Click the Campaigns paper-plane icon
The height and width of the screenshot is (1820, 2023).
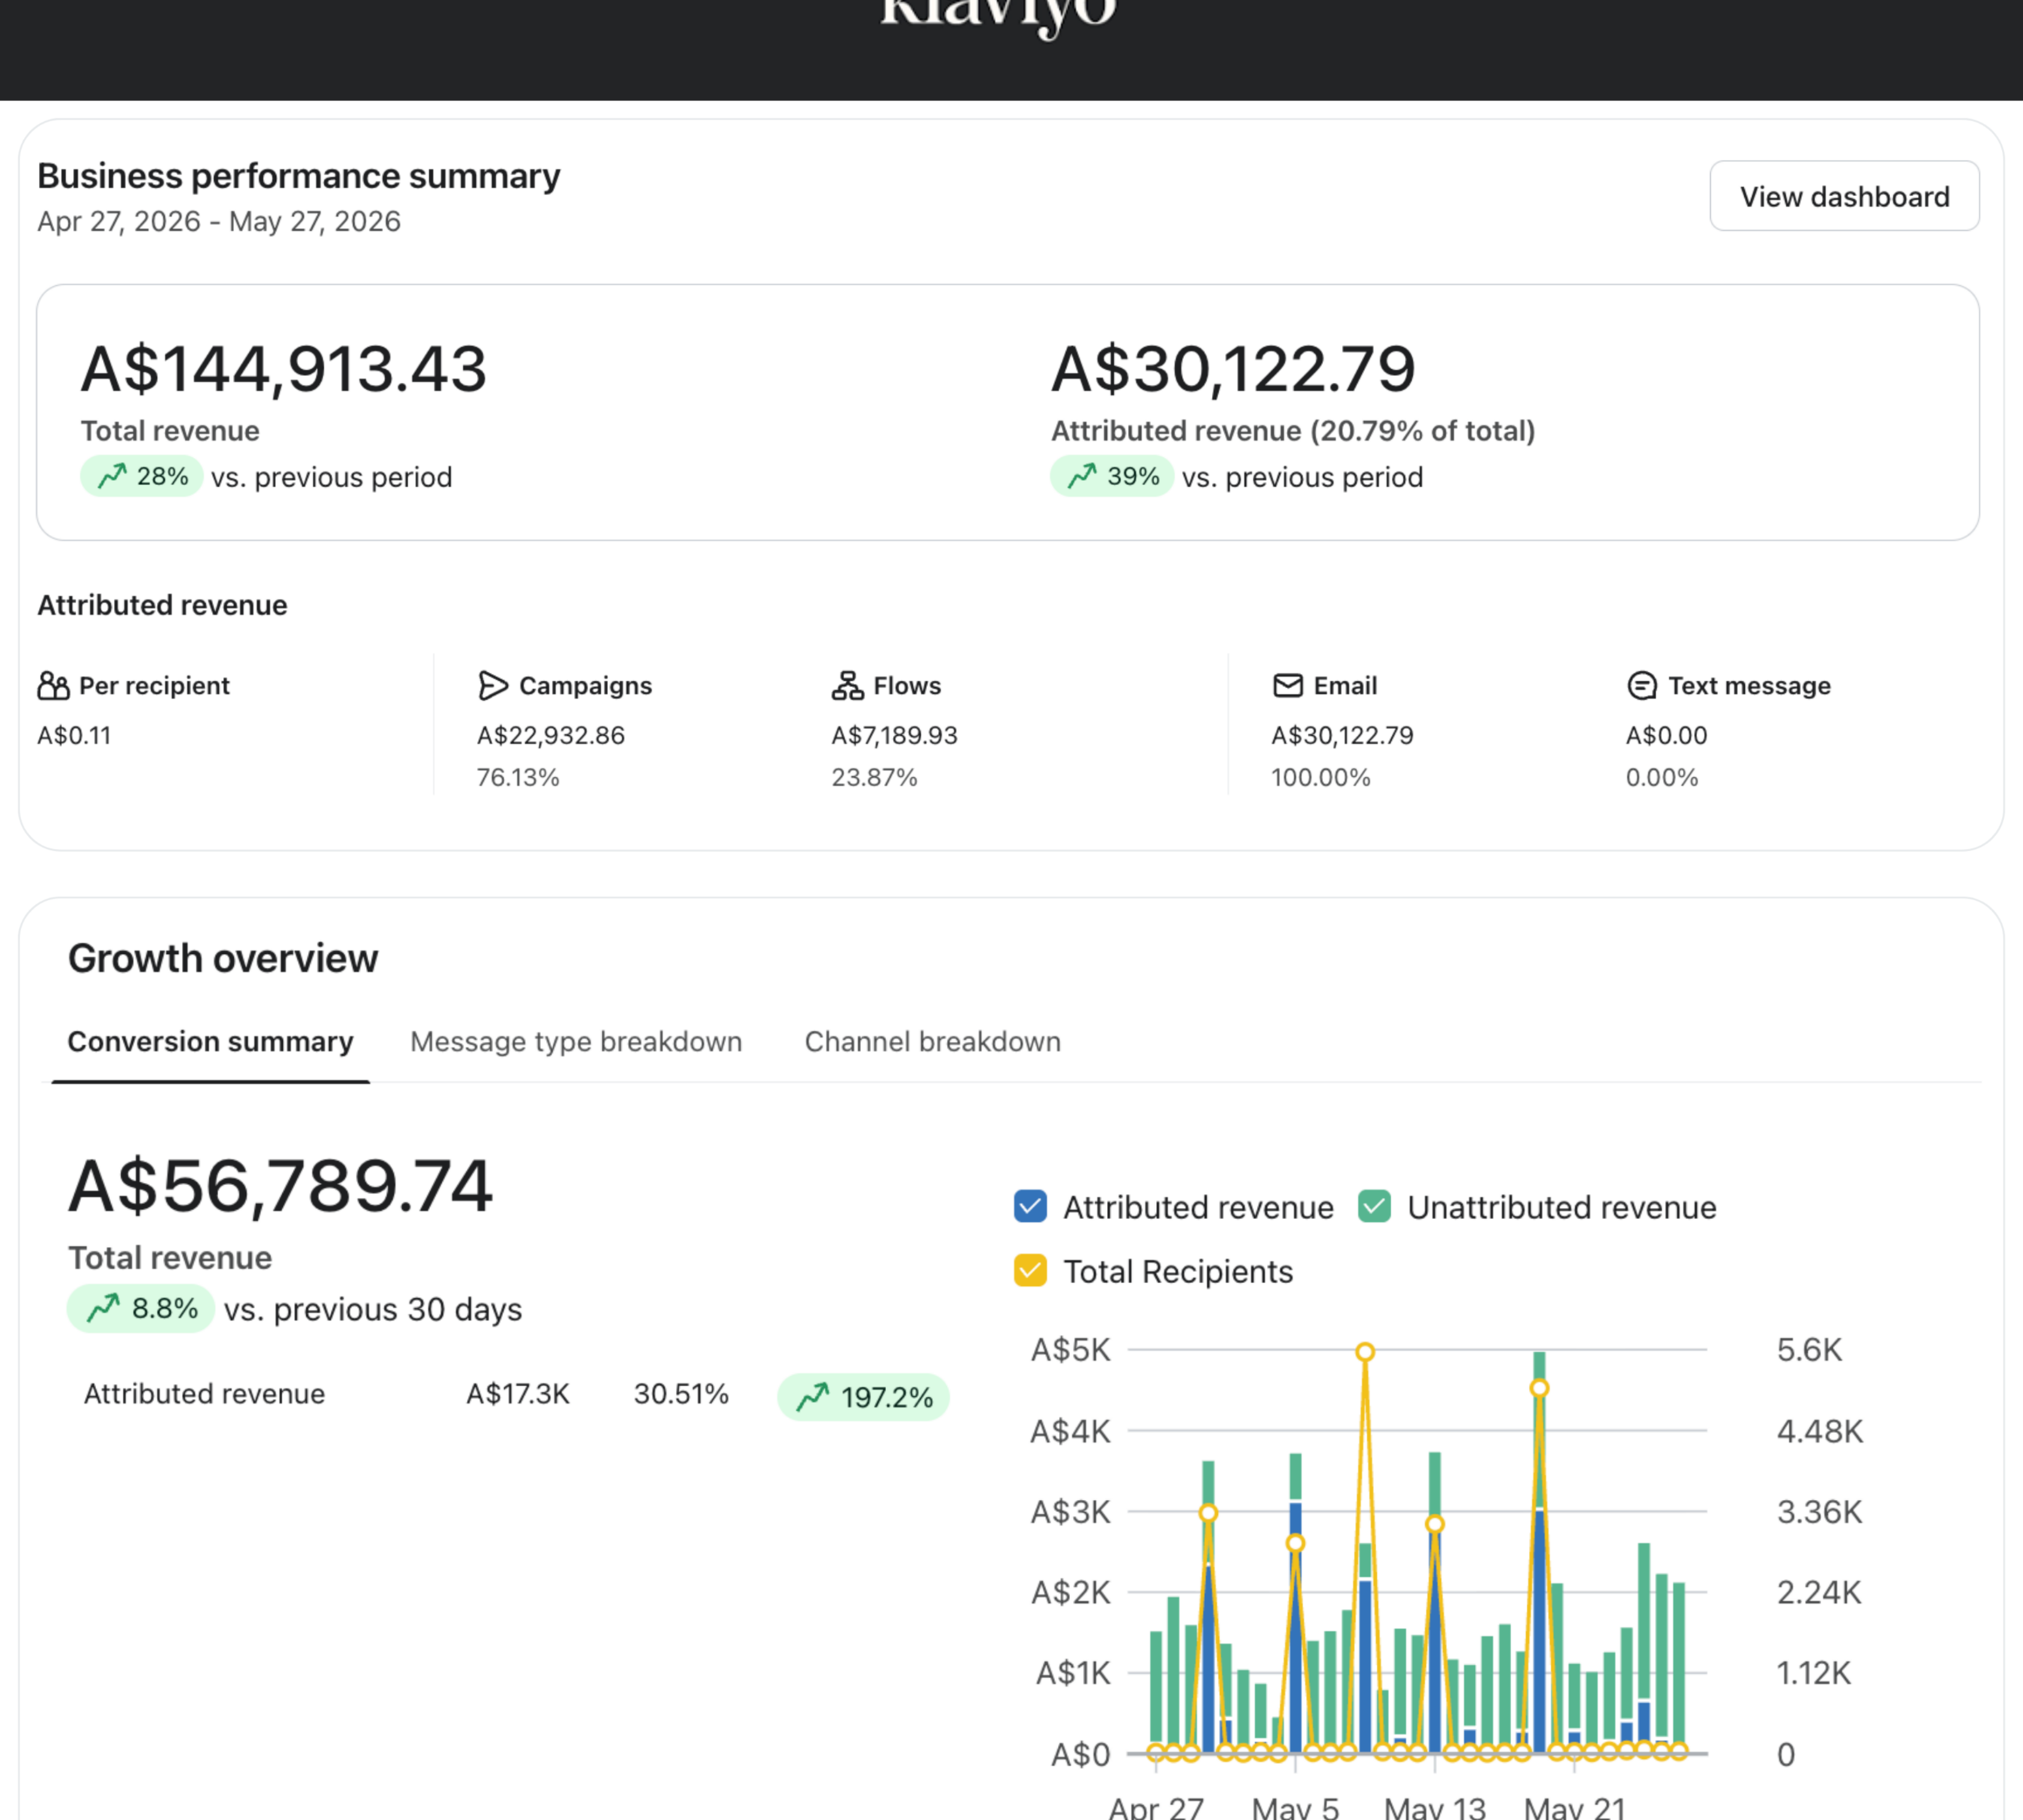[x=493, y=686]
